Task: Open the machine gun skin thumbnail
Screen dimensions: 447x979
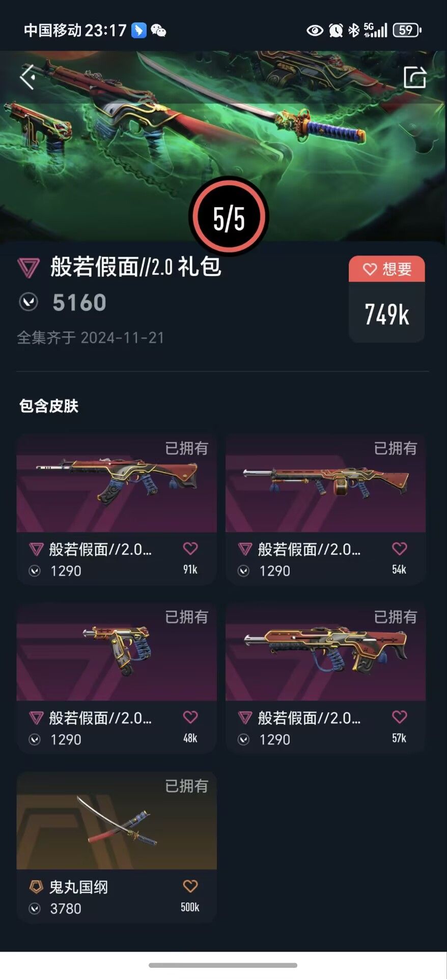Action: coord(326,483)
